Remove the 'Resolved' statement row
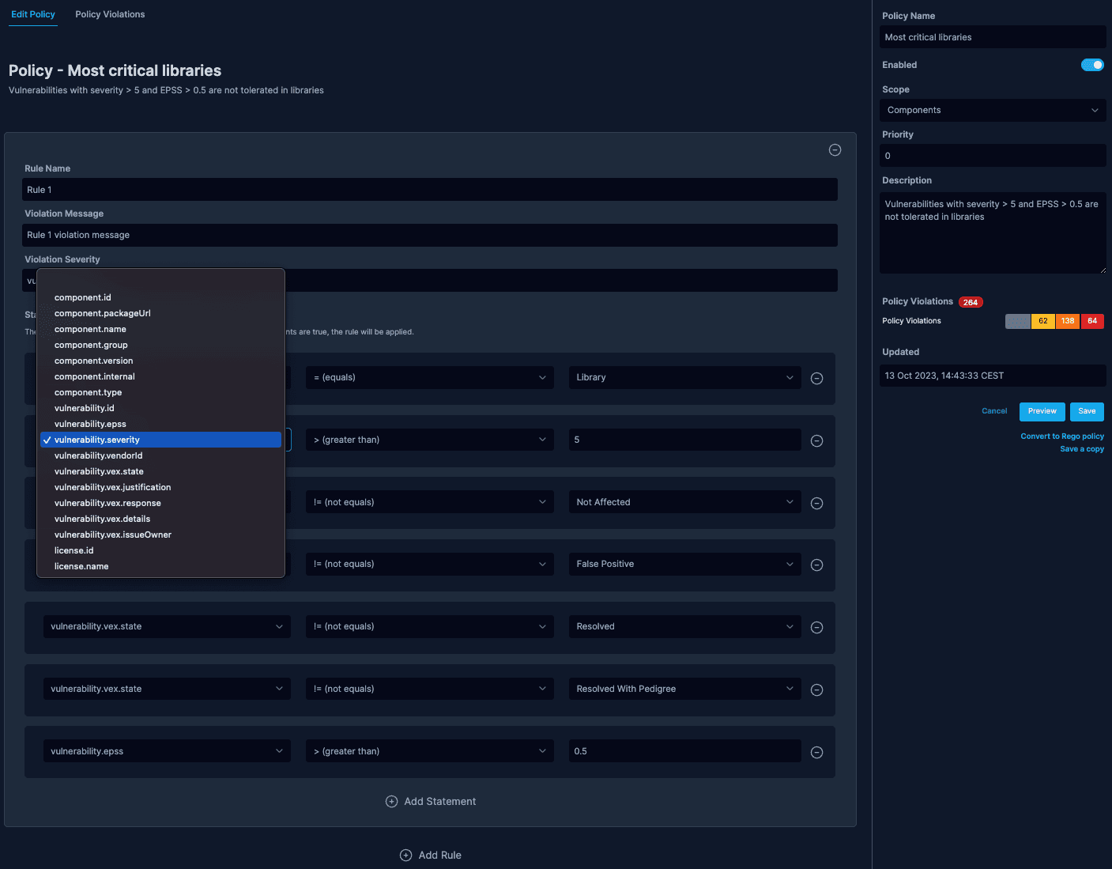 click(x=816, y=626)
